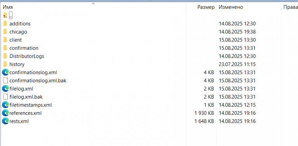Click the Edge icon of confirmationslog.xml
The width and height of the screenshot is (298, 146).
click(x=5, y=73)
